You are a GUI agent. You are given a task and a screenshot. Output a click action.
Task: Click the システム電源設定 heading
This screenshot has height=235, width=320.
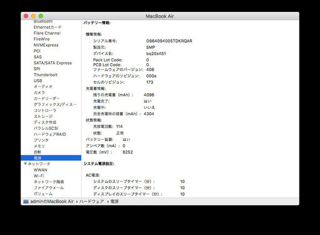[99, 164]
